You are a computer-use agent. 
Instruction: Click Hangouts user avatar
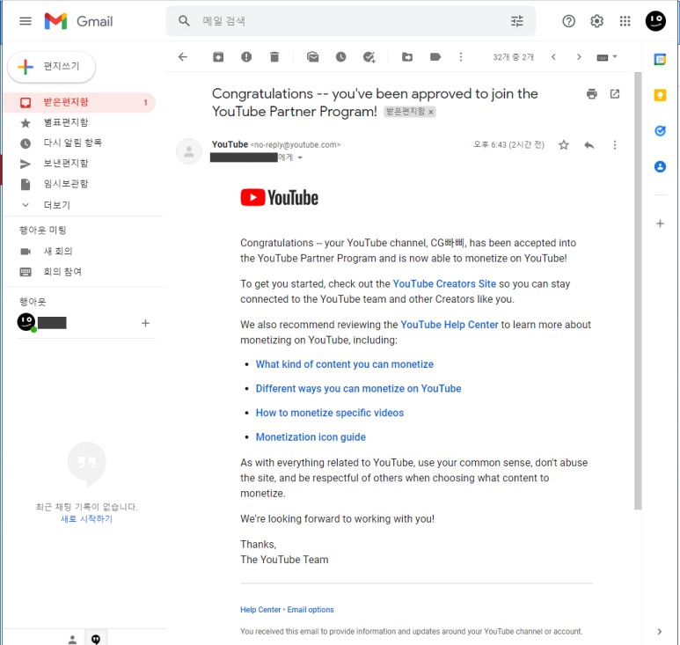point(26,322)
